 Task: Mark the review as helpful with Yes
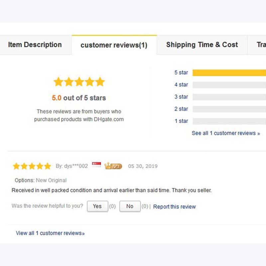97,206
